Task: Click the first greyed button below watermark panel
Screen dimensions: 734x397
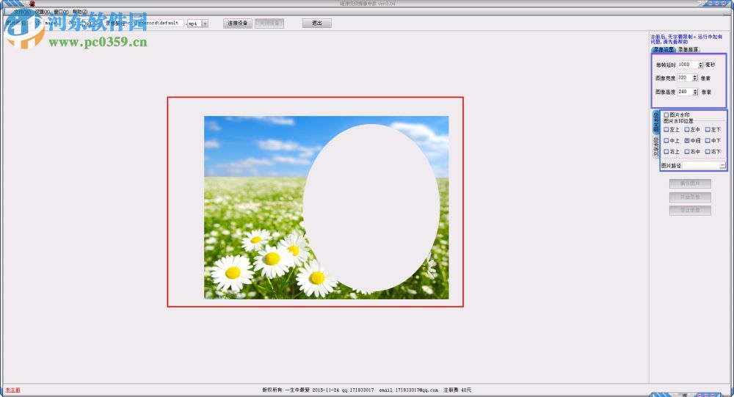Action: (690, 183)
